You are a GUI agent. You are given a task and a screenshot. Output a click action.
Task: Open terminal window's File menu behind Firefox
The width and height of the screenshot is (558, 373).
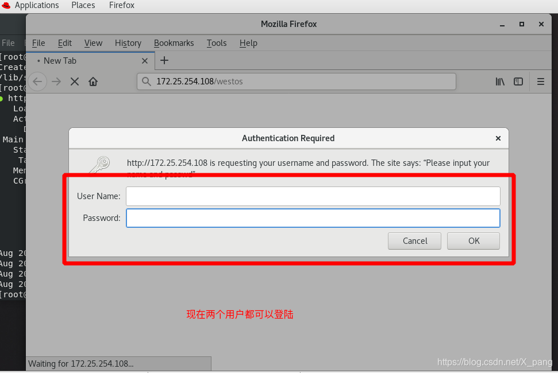coord(8,43)
